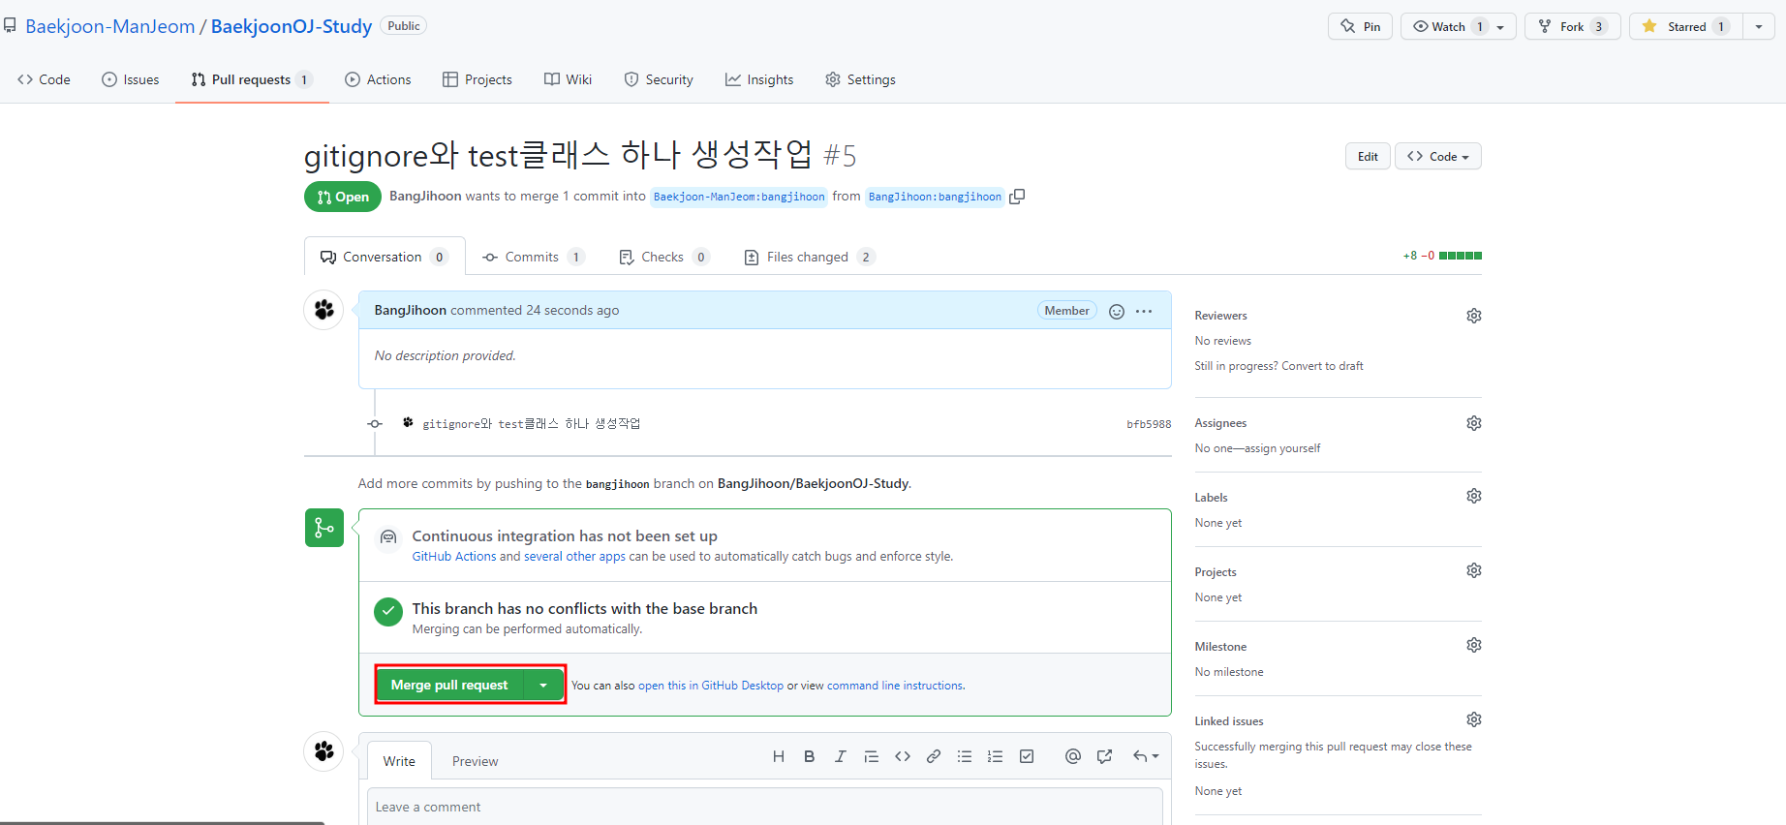The width and height of the screenshot is (1786, 825).
Task: Click assign yourself link
Action: tap(1282, 448)
